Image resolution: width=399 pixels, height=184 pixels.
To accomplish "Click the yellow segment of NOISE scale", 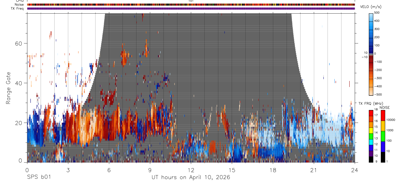I will (383, 126).
